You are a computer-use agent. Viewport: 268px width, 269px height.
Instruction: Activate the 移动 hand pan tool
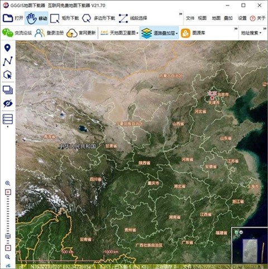coord(36,18)
